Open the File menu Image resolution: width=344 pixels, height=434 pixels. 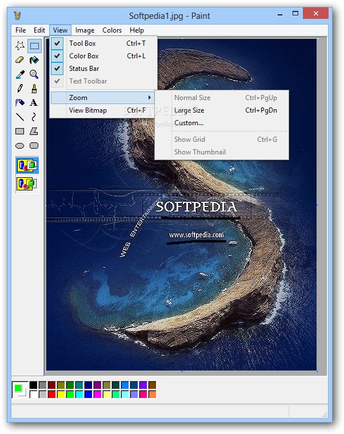[x=21, y=30]
